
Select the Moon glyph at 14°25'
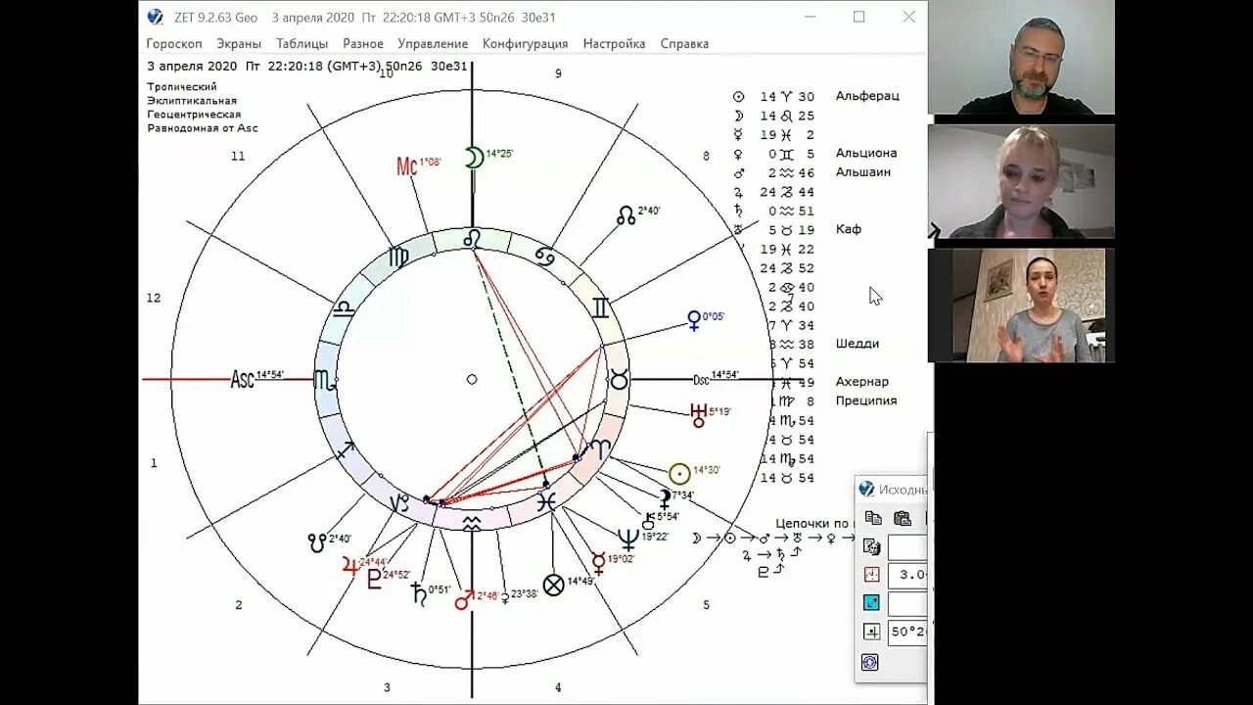[x=474, y=157]
